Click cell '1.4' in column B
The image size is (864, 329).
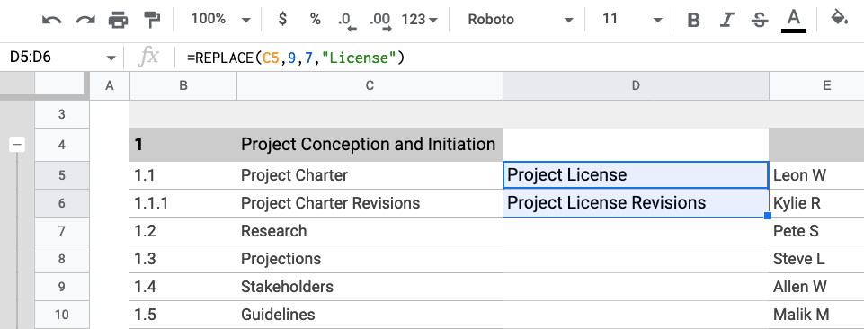pyautogui.click(x=183, y=287)
